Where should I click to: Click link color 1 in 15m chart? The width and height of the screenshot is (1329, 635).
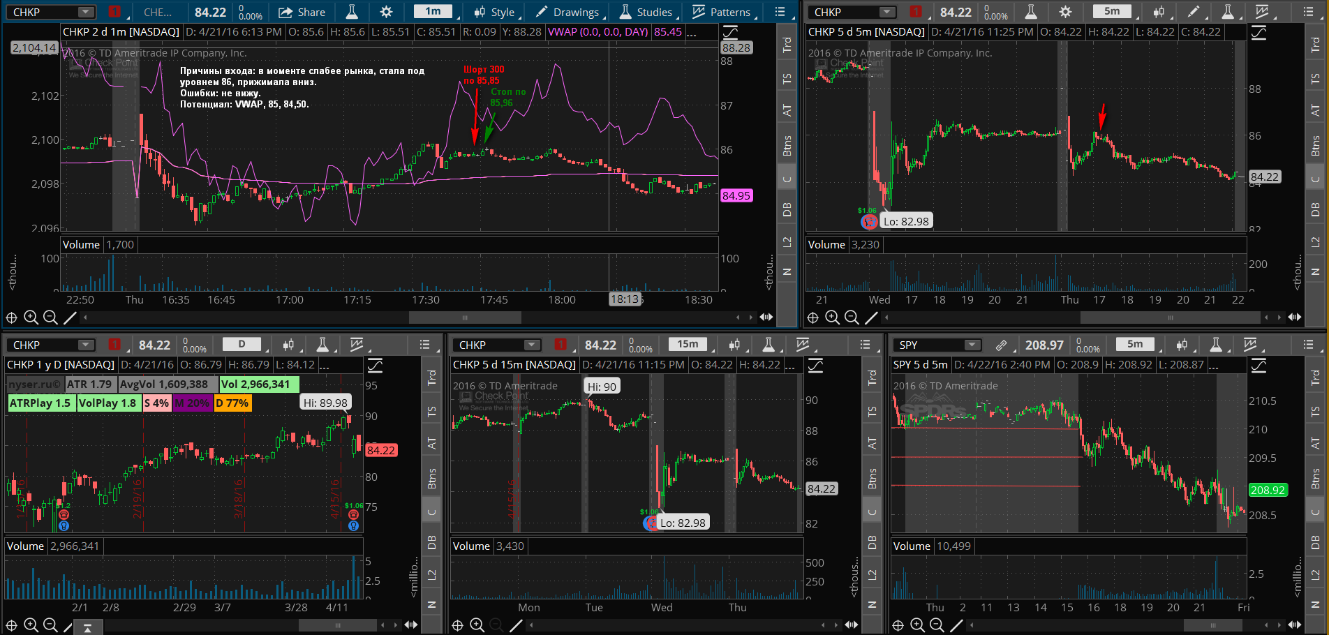coord(560,345)
